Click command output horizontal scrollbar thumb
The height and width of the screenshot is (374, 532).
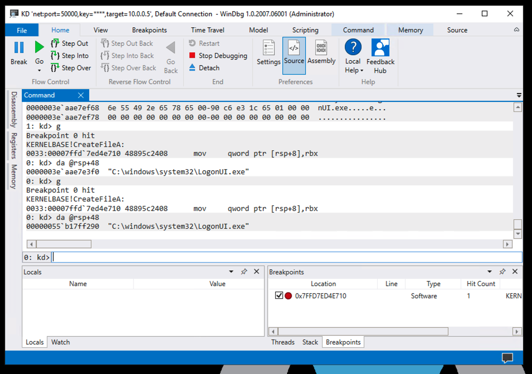(x=64, y=244)
